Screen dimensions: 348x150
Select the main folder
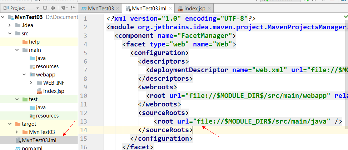(35, 50)
